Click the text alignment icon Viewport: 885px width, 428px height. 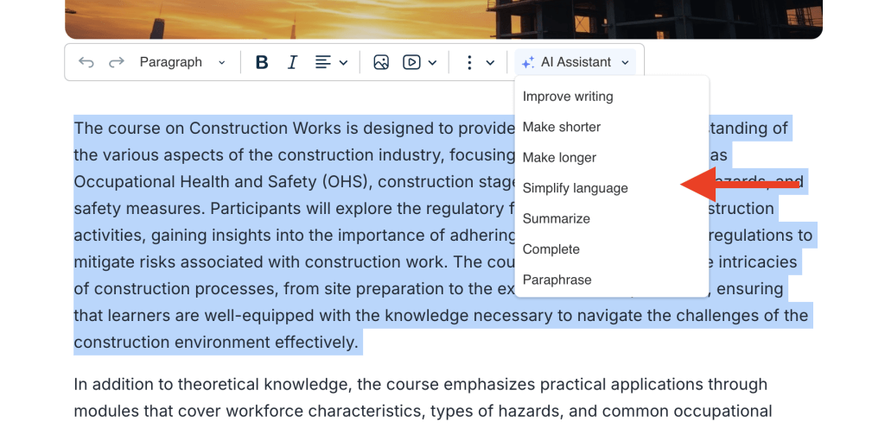(322, 62)
